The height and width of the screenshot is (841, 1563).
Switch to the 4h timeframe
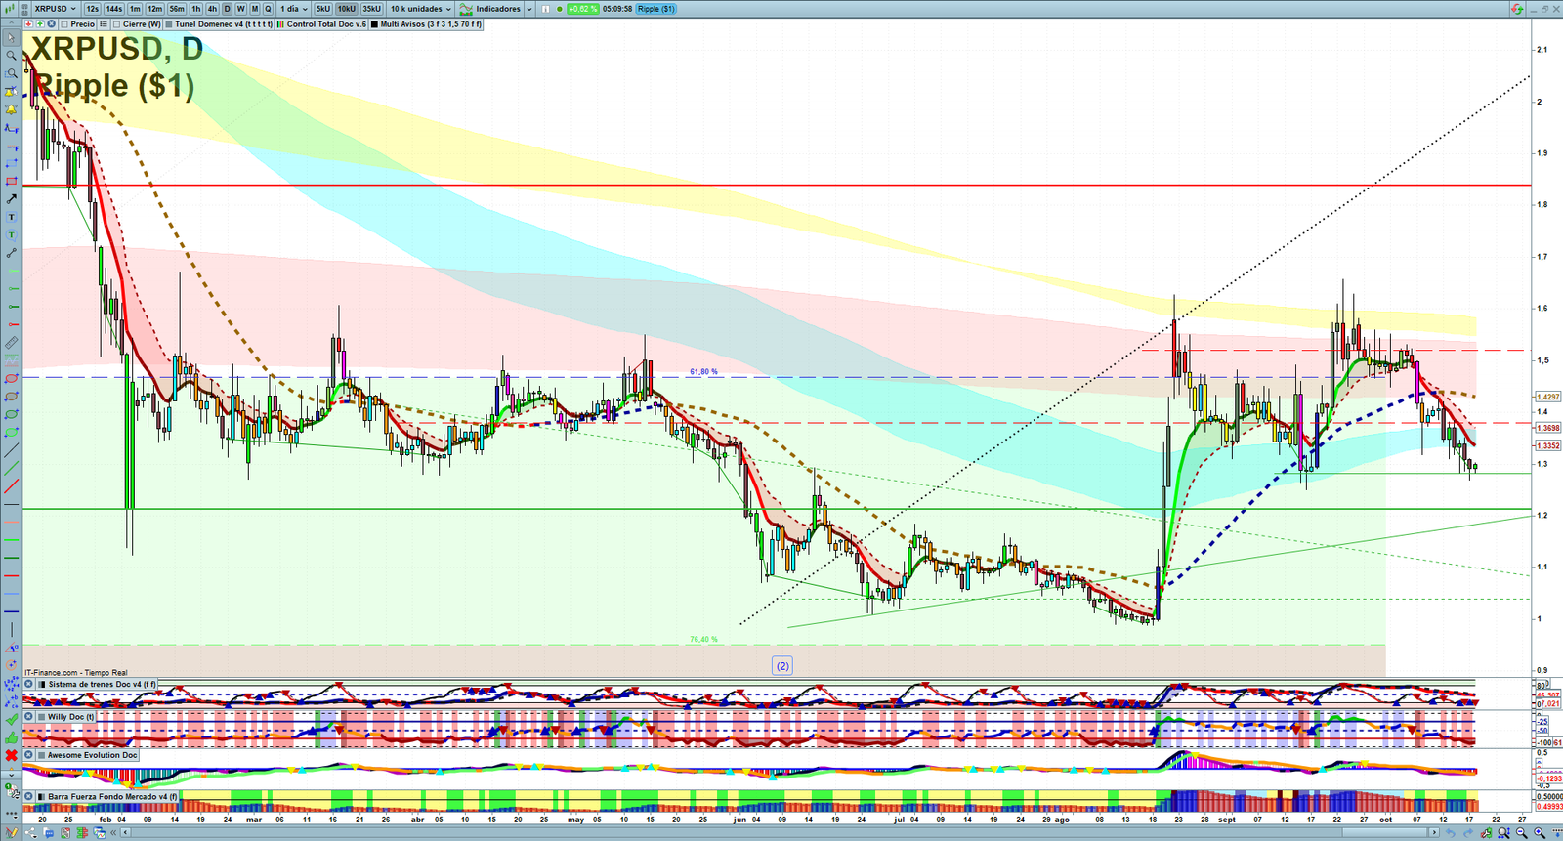pos(212,9)
